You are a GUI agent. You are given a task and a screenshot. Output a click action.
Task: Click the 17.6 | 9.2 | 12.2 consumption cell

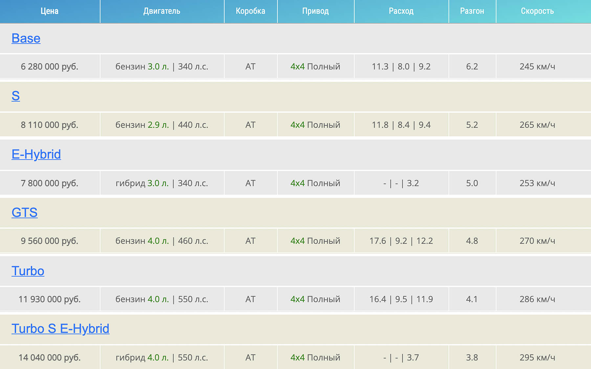pos(401,241)
